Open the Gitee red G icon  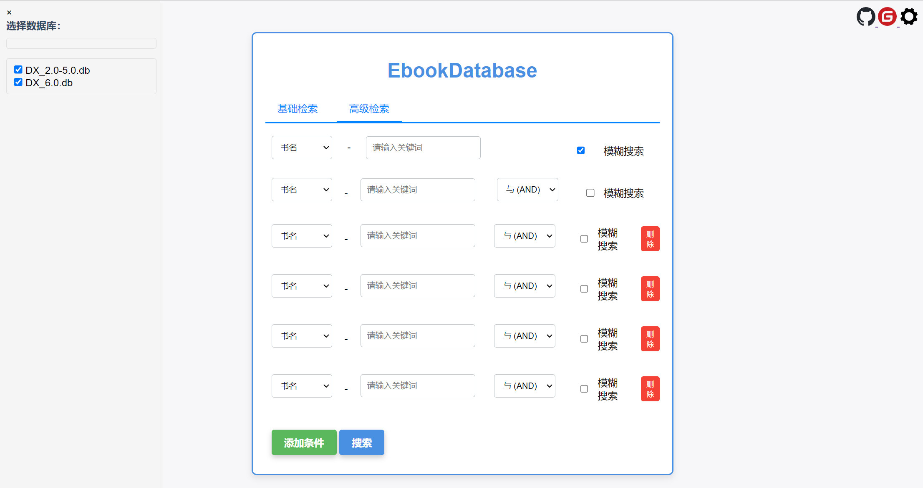pyautogui.click(x=887, y=17)
